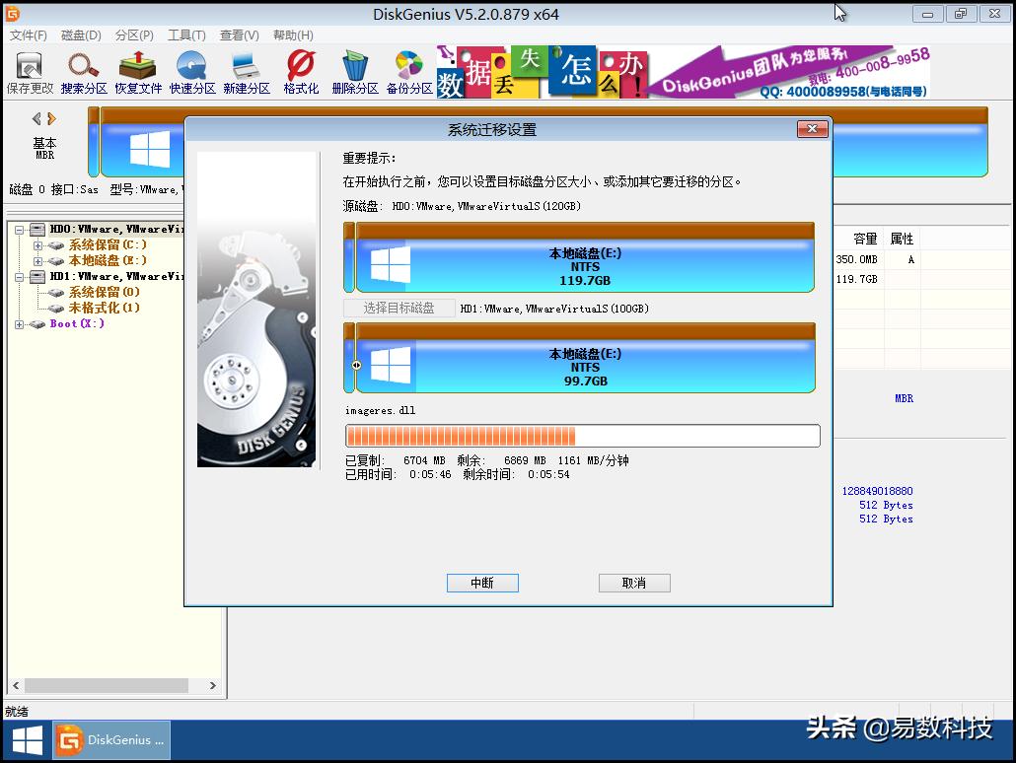
Task: Select the 新建分区 (New Partition) tool
Action: point(246,72)
